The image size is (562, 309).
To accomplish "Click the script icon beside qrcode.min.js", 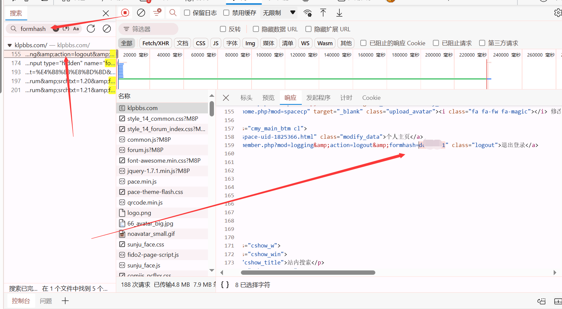I will click(x=122, y=203).
